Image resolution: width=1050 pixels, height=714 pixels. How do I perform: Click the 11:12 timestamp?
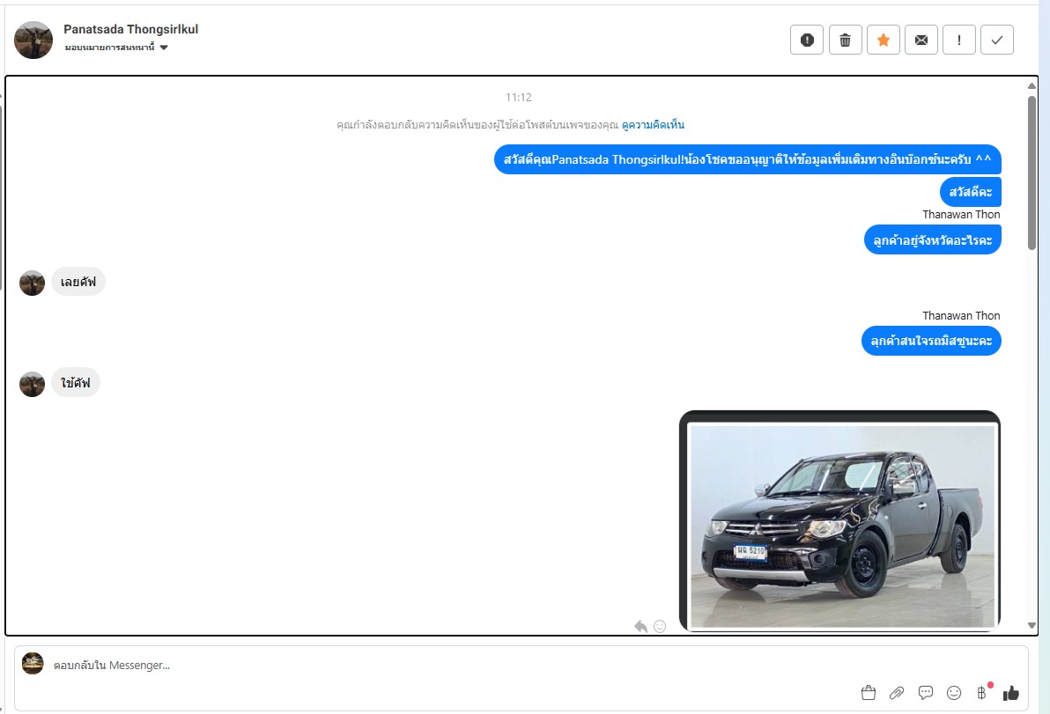[518, 98]
